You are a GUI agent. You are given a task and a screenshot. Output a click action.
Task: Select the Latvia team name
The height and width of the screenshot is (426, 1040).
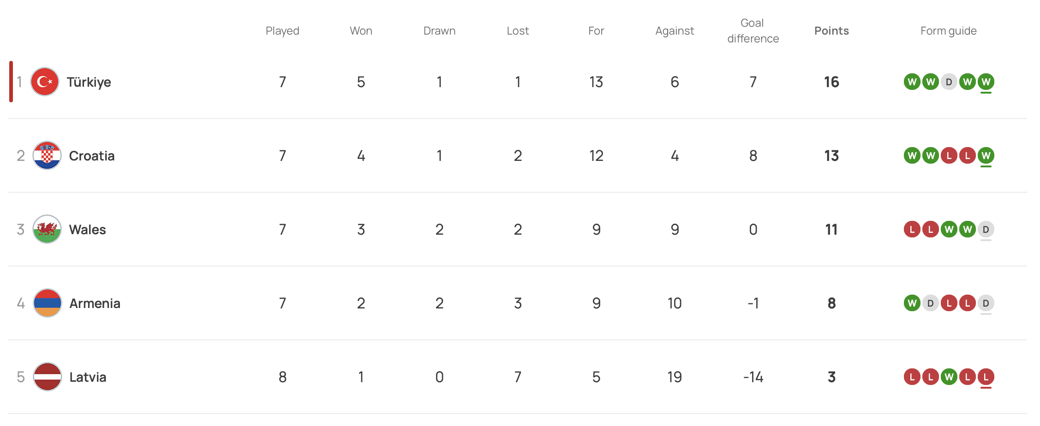[88, 377]
